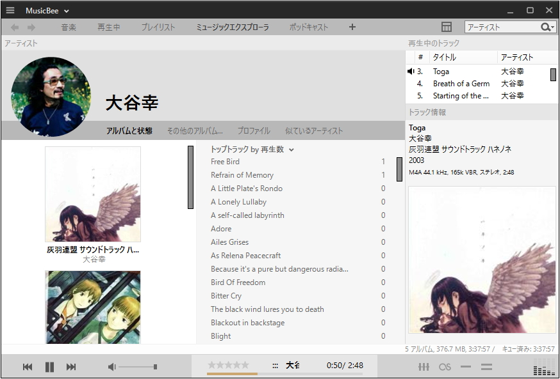Use the album list scrollbar
The width and height of the screenshot is (560, 379).
coord(191,177)
